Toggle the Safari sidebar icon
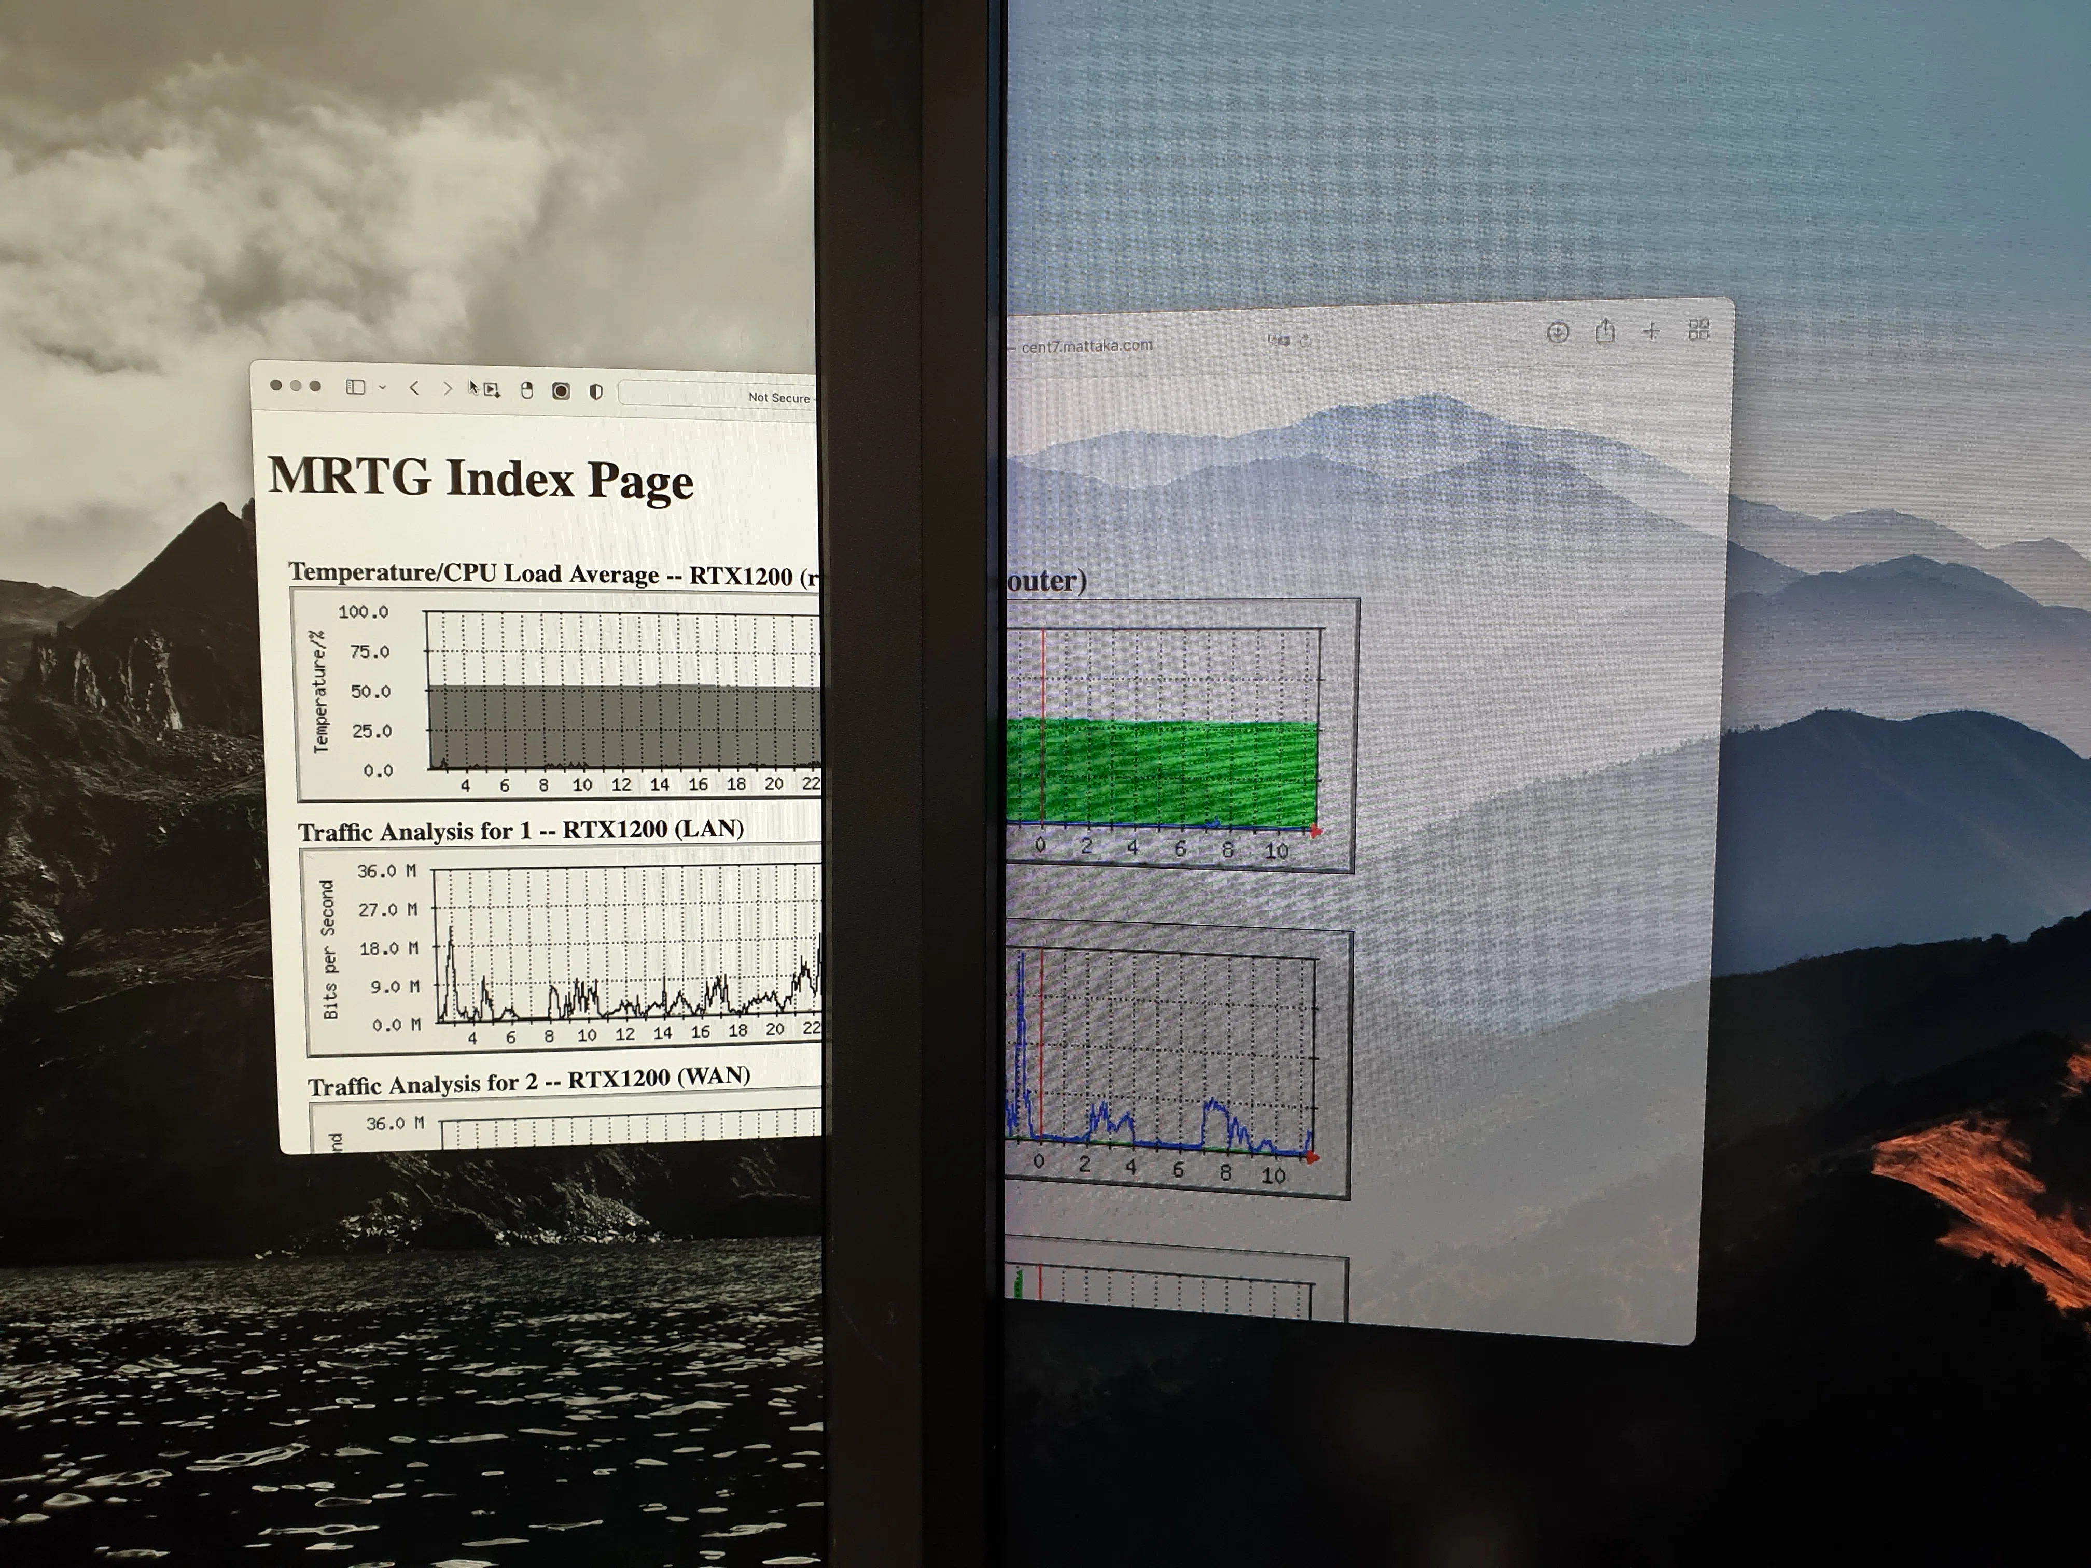2091x1568 pixels. click(x=355, y=387)
